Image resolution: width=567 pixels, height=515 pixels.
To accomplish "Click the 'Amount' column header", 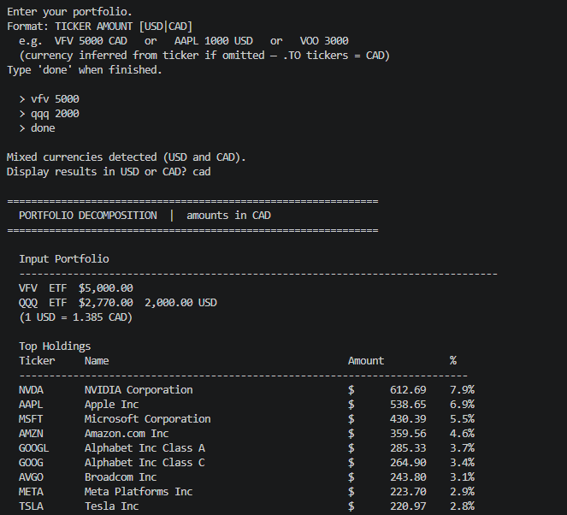I will point(366,361).
